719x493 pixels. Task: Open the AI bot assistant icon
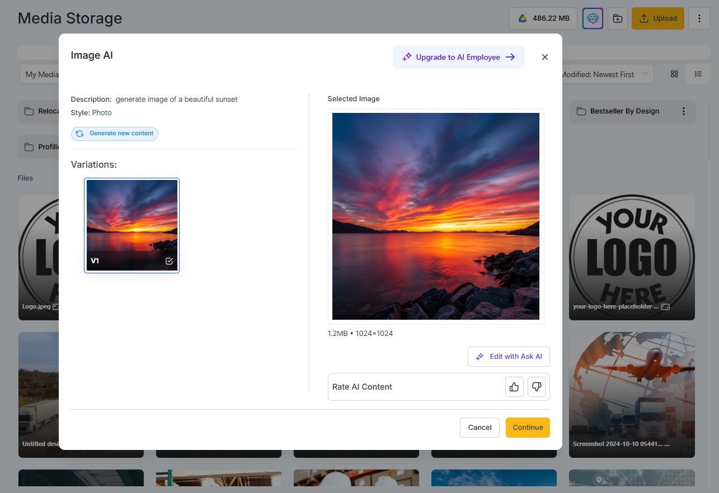tap(593, 18)
